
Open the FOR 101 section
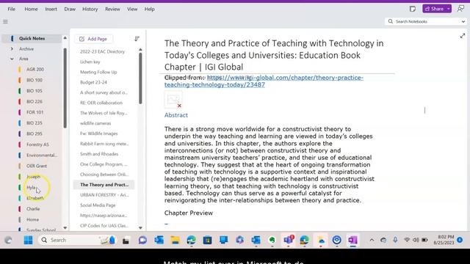click(35, 112)
